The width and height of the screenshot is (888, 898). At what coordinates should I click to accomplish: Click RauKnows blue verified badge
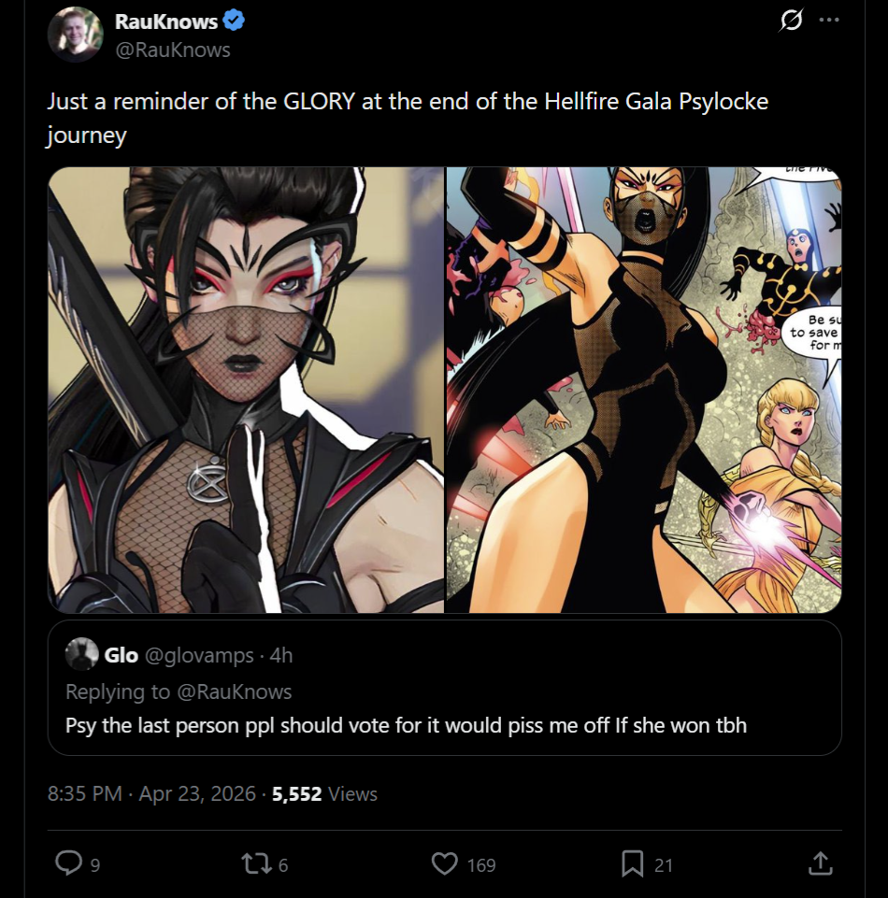[x=234, y=21]
